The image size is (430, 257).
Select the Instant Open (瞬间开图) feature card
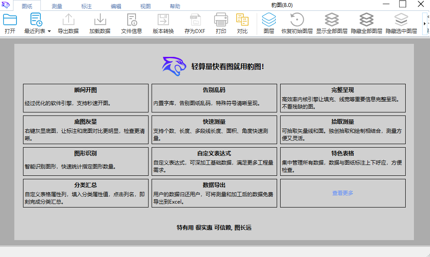click(x=86, y=95)
